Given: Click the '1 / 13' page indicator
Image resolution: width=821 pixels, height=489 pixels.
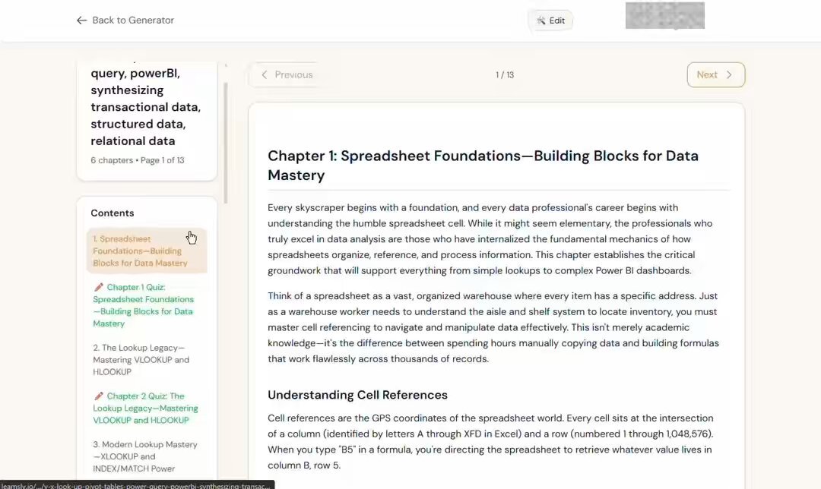Looking at the screenshot, I should pos(505,74).
